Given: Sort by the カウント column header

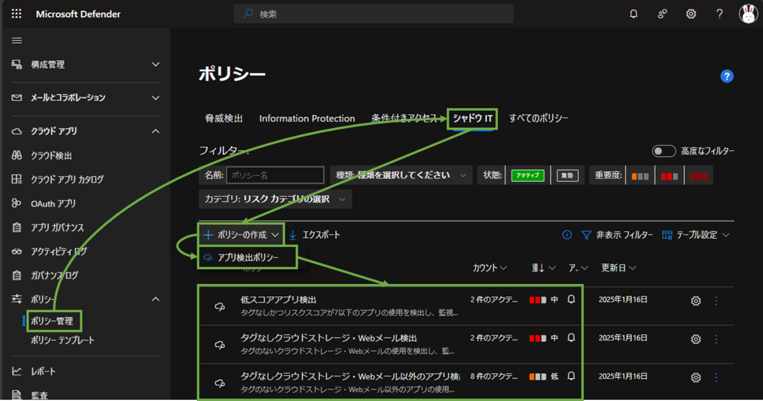Looking at the screenshot, I should coord(490,268).
